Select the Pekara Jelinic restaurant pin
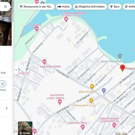This screenshot has height=135, width=135. 91,101
